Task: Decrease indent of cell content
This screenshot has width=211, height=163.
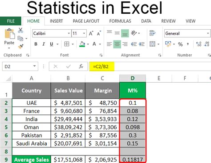Action: pos(134,44)
